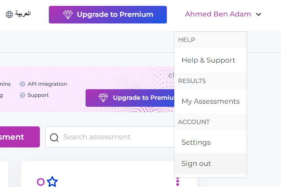
Task: Click the purple assessment button at left
Action: tap(20, 137)
